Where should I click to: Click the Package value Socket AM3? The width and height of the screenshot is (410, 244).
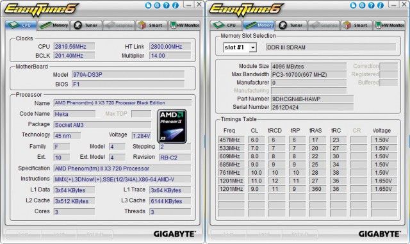pyautogui.click(x=102, y=125)
